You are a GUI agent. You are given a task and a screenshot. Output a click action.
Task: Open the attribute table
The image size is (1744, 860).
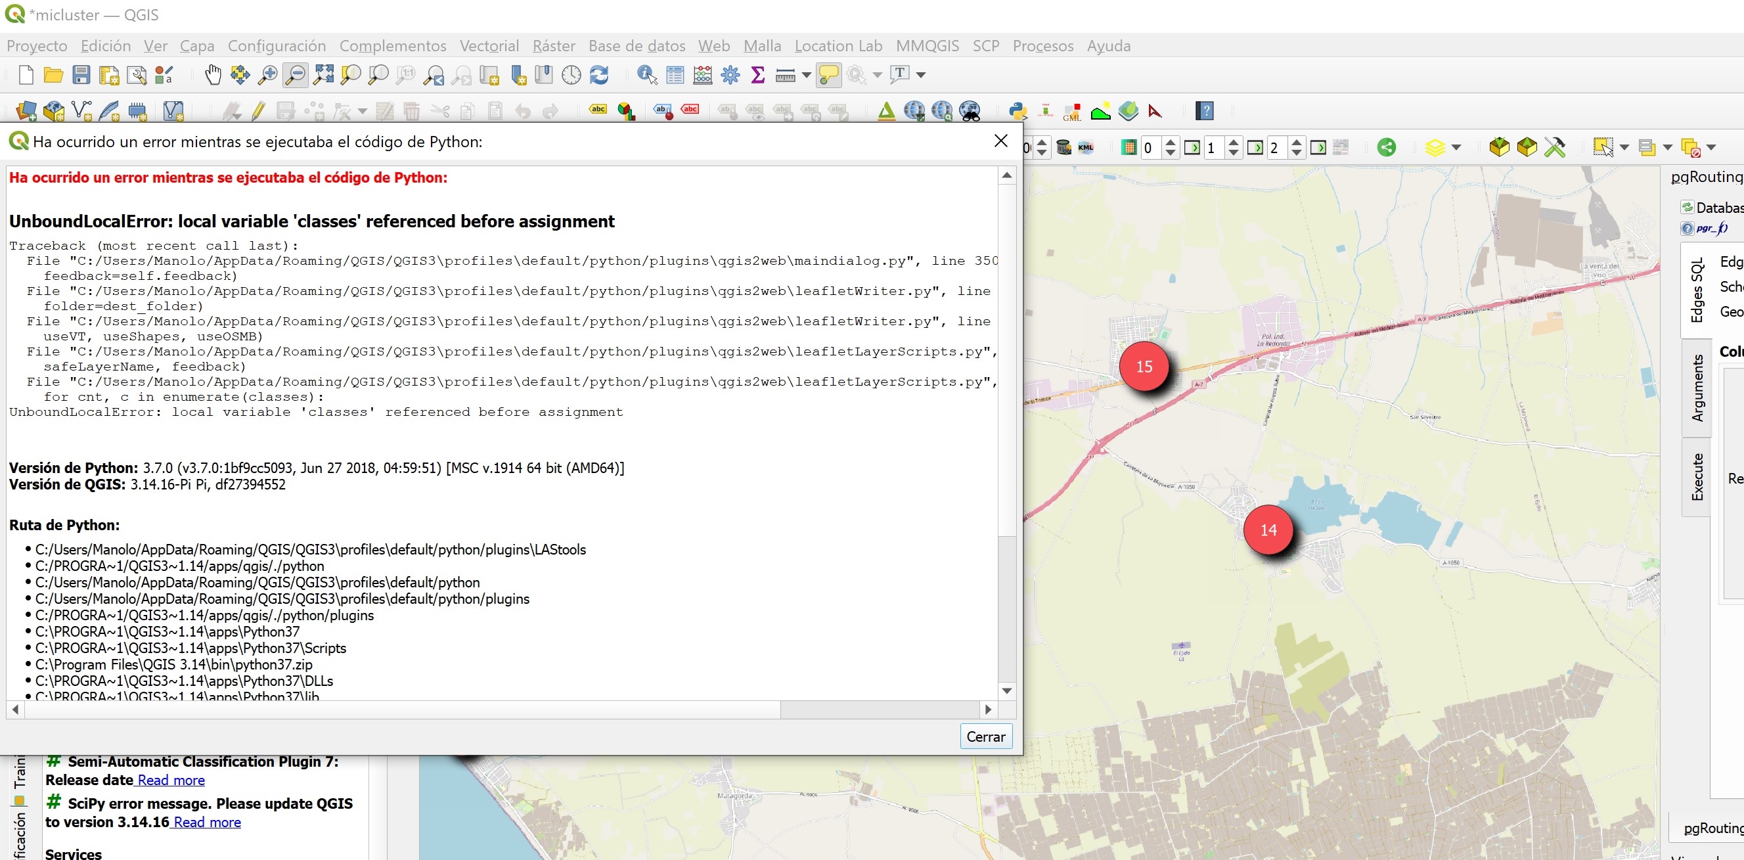[x=675, y=74]
